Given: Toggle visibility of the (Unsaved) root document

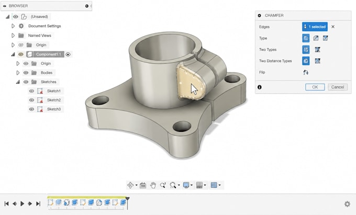Looking at the screenshot, I should tap(15, 17).
